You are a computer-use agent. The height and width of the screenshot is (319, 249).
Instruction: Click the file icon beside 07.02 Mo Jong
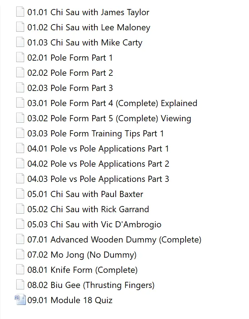pyautogui.click(x=20, y=255)
